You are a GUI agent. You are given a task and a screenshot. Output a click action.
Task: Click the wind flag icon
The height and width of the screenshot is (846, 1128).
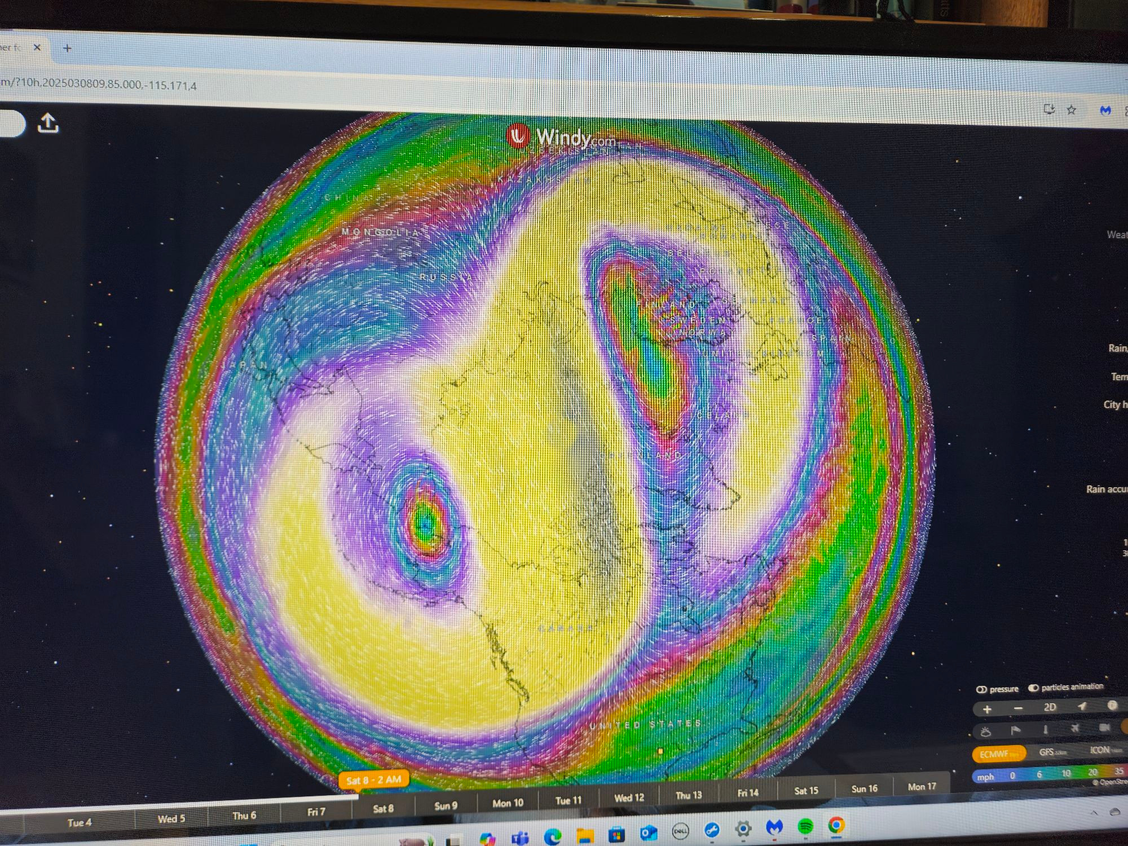tap(1015, 731)
